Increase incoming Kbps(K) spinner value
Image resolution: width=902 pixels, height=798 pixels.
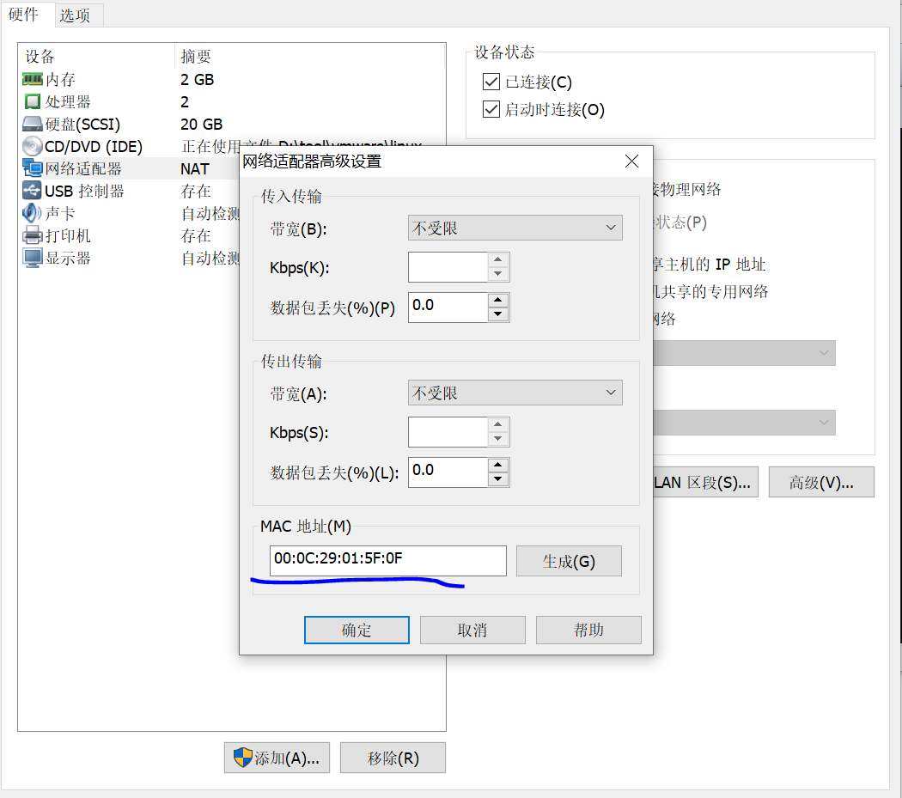coord(497,260)
